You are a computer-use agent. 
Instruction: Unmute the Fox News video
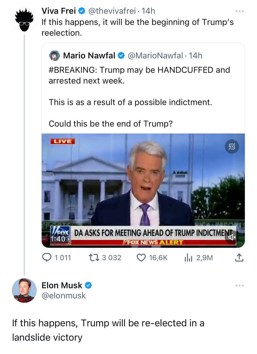coord(232,237)
